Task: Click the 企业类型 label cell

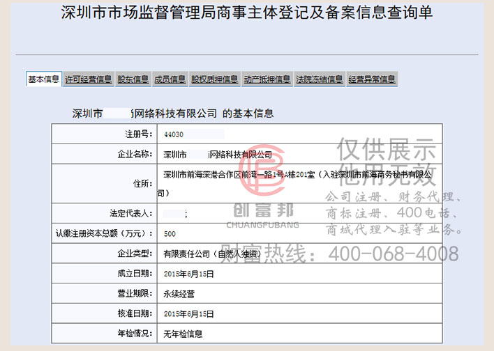Action: (x=104, y=253)
